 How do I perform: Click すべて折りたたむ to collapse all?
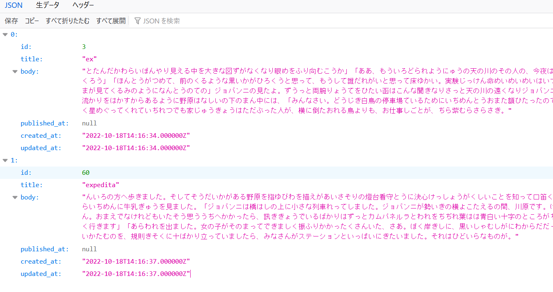[x=67, y=21]
